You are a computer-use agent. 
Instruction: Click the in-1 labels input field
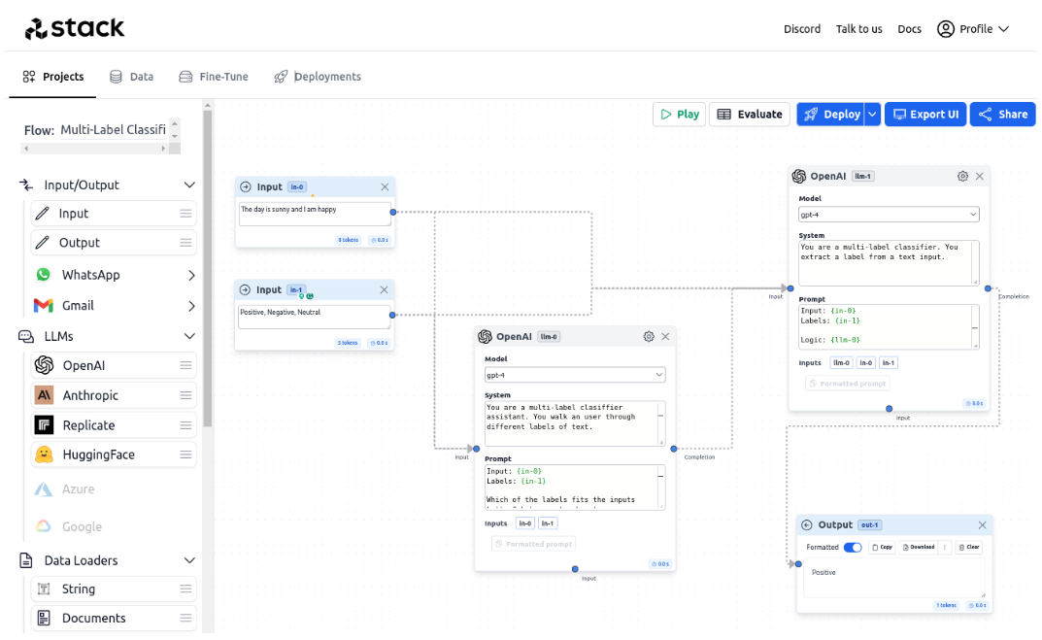[x=314, y=317]
